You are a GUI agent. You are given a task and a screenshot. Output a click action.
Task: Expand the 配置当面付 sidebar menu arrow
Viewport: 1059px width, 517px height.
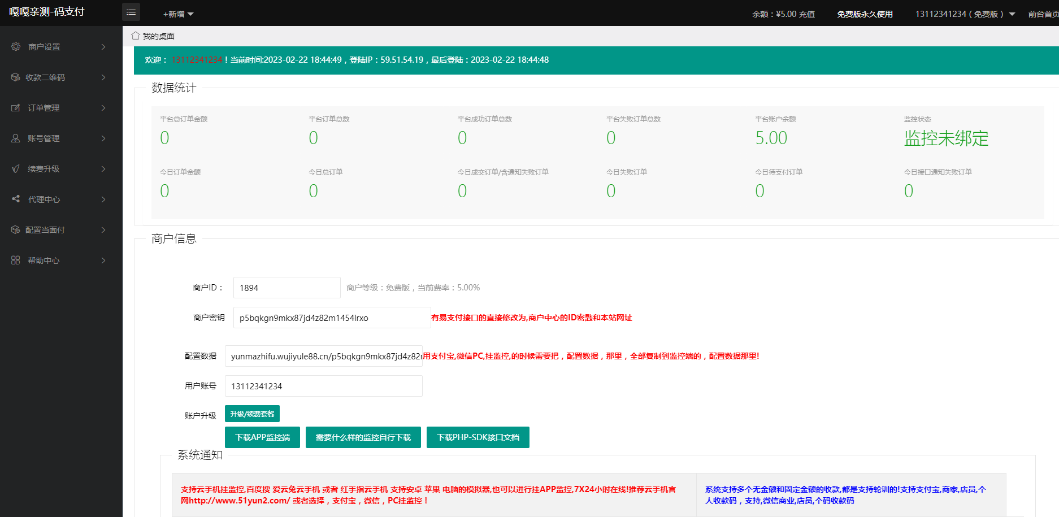point(103,230)
